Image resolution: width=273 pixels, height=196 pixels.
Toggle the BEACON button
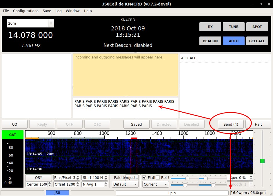coord(210,41)
